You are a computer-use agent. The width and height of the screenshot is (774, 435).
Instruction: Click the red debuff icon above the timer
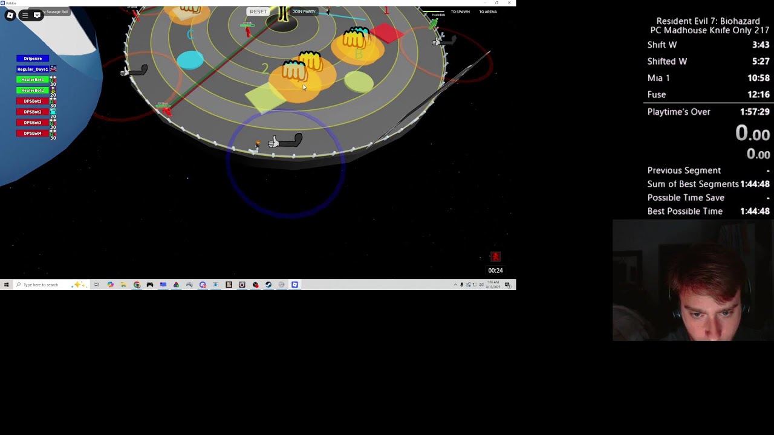point(495,257)
